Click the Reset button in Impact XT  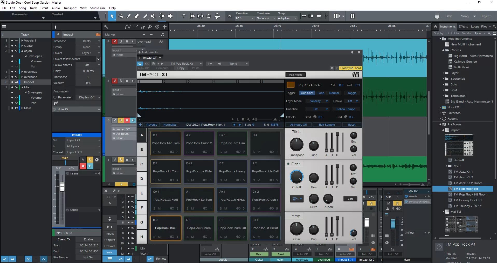[352, 125]
